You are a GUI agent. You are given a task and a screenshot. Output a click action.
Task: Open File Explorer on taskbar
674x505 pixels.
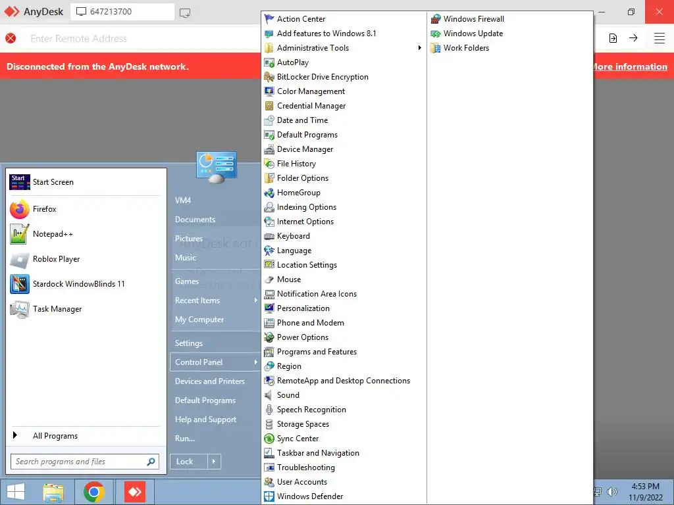[53, 492]
